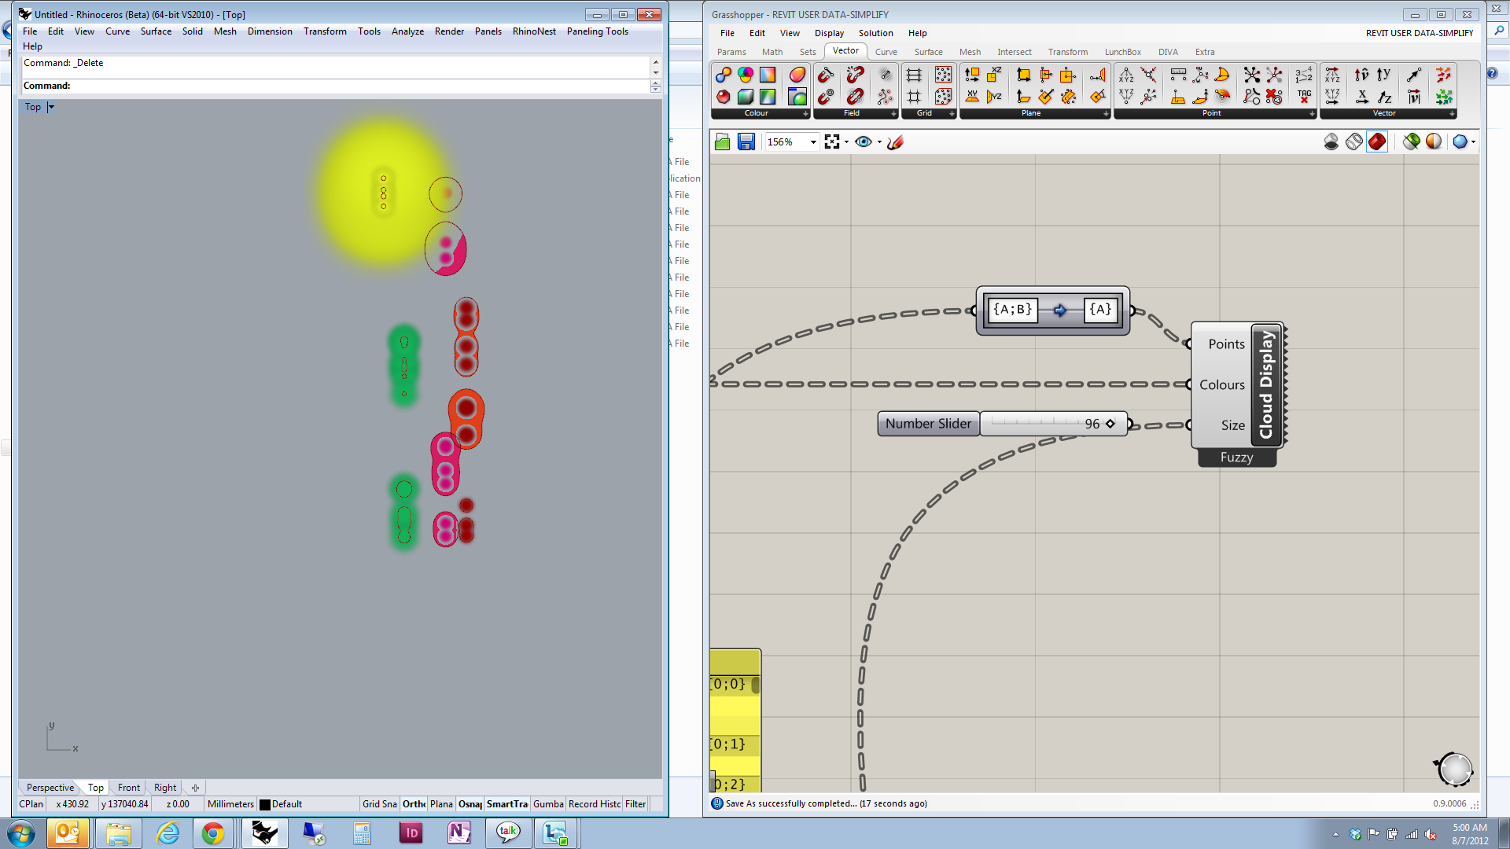This screenshot has width=1510, height=849.
Task: Click the Number Slider track showing 96
Action: click(x=1053, y=424)
